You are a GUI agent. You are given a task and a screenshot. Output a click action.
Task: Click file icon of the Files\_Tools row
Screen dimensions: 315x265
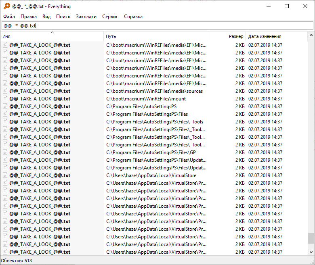click(x=5, y=122)
